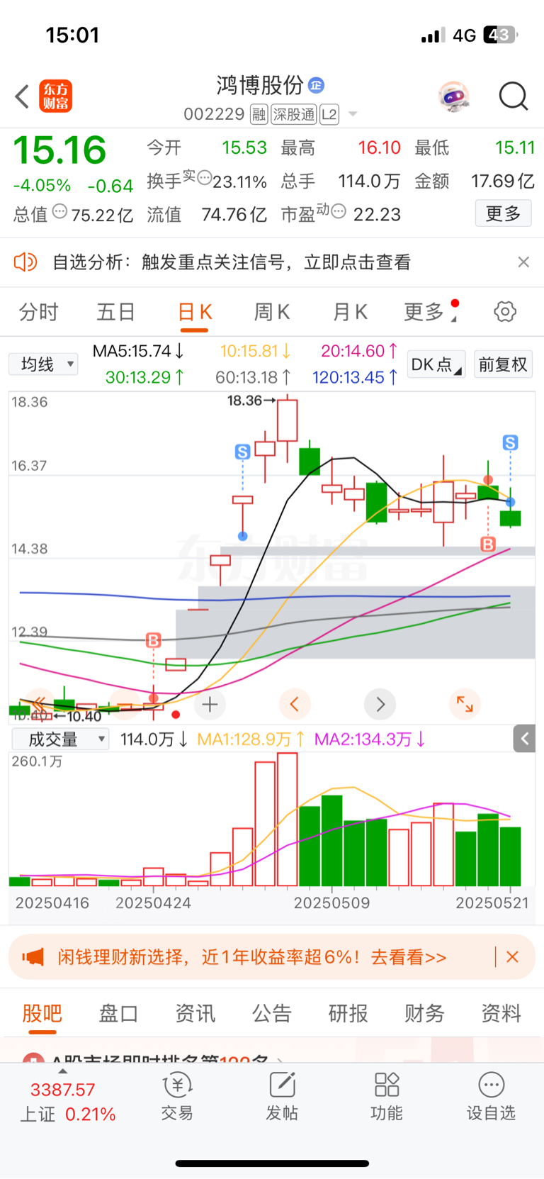Open 发帖 post composer
The image size is (544, 1179).
tap(282, 1096)
